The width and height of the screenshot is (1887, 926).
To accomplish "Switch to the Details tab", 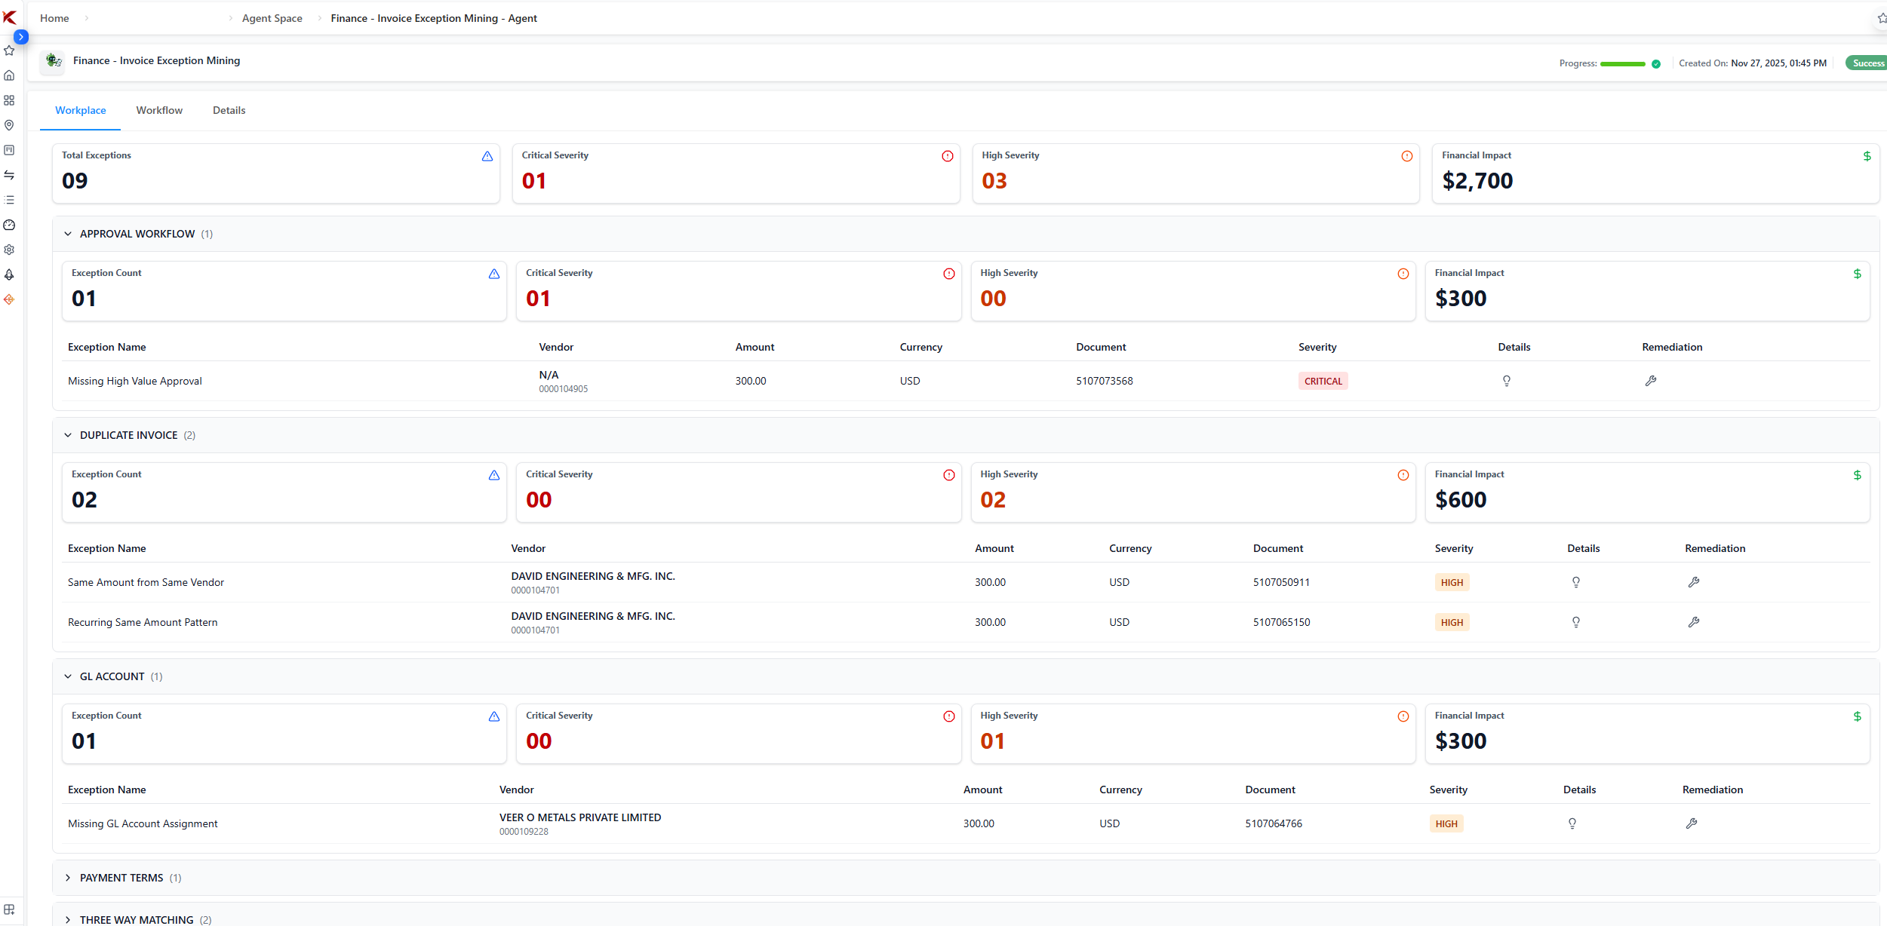I will pos(229,110).
